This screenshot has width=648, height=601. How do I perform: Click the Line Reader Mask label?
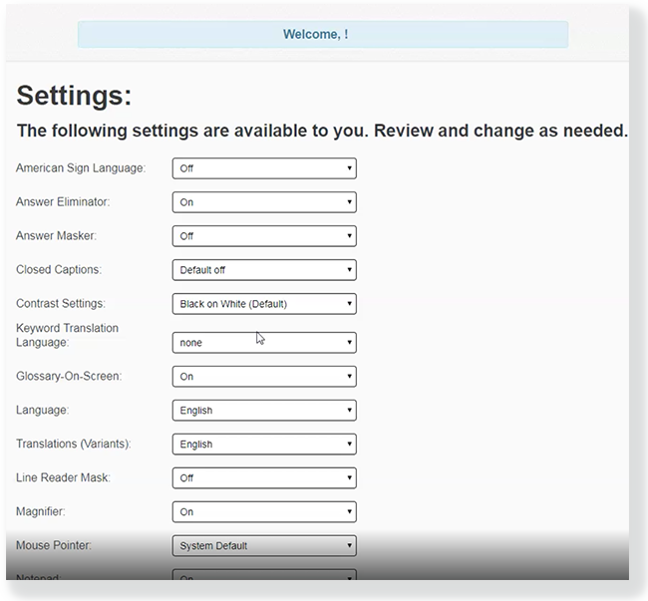(63, 477)
